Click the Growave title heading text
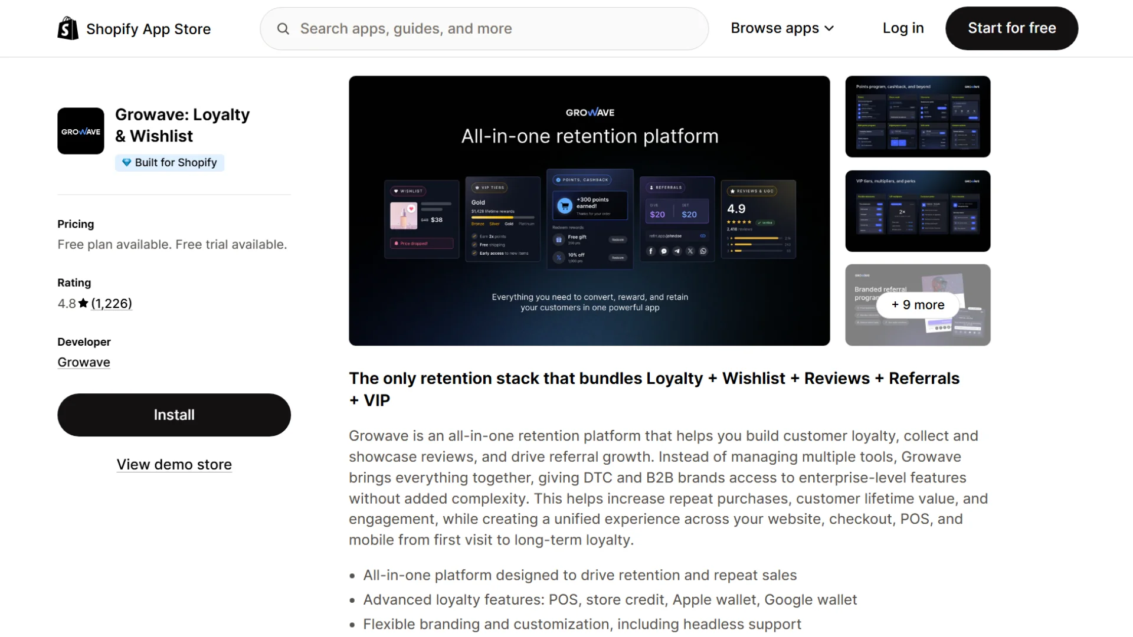Image resolution: width=1133 pixels, height=637 pixels. coord(182,125)
